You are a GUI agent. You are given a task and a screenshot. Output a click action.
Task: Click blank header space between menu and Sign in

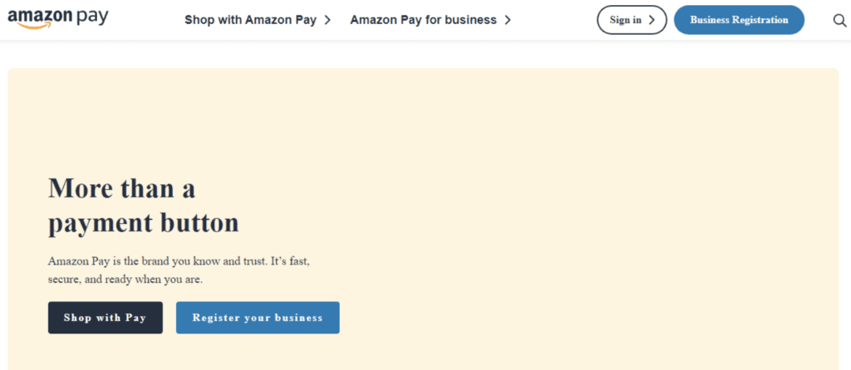pyautogui.click(x=553, y=20)
